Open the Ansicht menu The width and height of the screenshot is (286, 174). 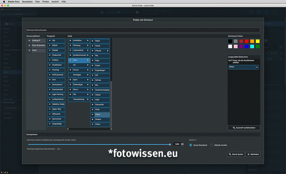pyautogui.click(x=55, y=2)
